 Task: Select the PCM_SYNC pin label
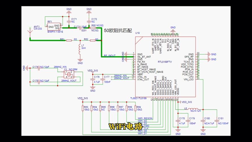pyautogui.click(x=187, y=67)
